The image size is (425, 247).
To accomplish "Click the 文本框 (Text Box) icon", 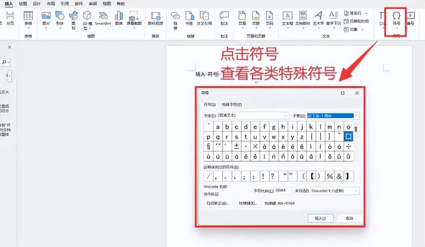I will (288, 18).
